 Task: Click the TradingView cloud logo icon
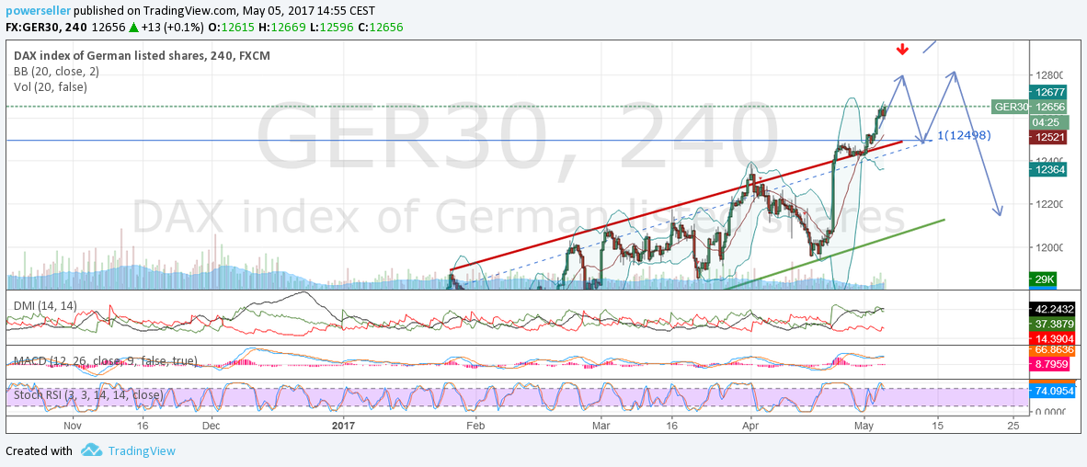coord(92,450)
